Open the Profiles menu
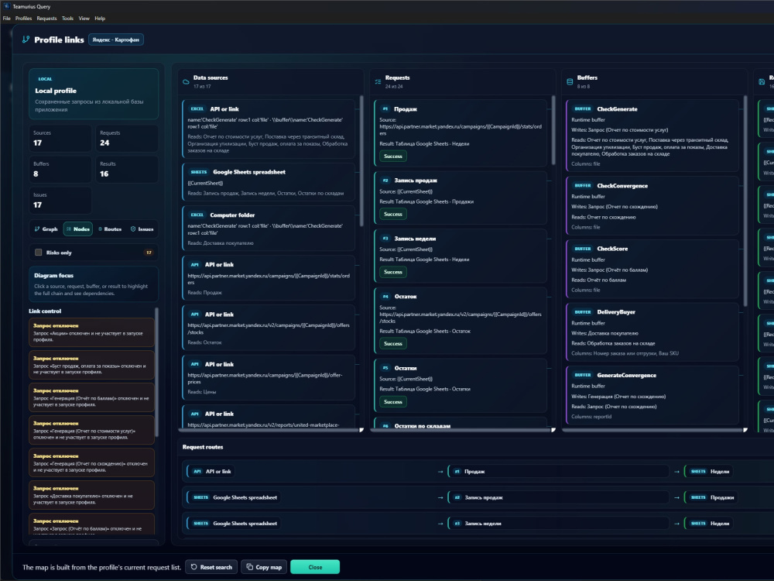The height and width of the screenshot is (581, 774). 23,19
